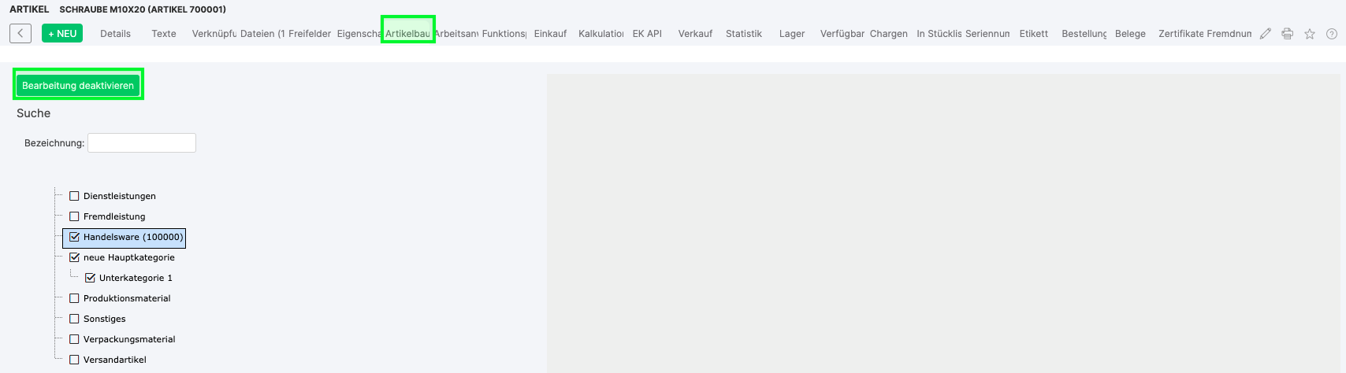Go to the Lager tab
Screen dimensions: 1346x373
point(792,34)
